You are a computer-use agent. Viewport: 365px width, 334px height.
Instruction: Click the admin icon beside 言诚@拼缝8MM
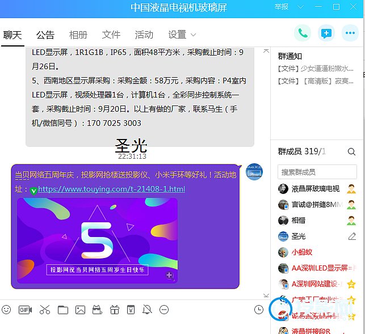(351, 205)
